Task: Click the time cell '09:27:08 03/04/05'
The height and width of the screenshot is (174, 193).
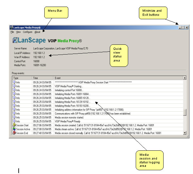Action: [42, 129]
